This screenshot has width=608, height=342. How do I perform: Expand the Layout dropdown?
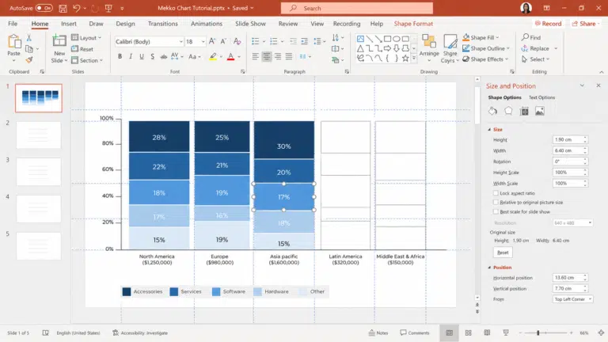click(x=86, y=38)
